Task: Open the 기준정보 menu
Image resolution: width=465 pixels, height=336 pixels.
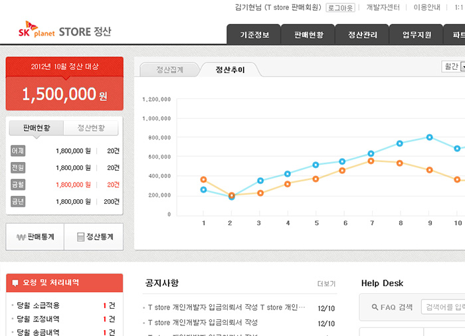Action: pyautogui.click(x=254, y=35)
